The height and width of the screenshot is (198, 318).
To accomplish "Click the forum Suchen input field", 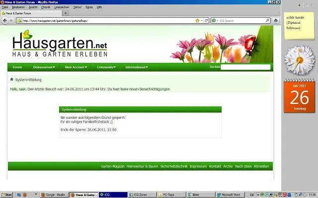I will coord(246,67).
